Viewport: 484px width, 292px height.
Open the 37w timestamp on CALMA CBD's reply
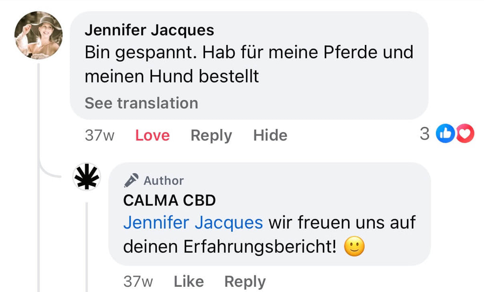(138, 282)
